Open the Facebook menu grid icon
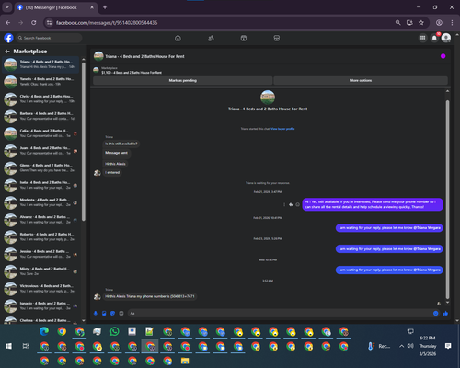 coord(422,38)
